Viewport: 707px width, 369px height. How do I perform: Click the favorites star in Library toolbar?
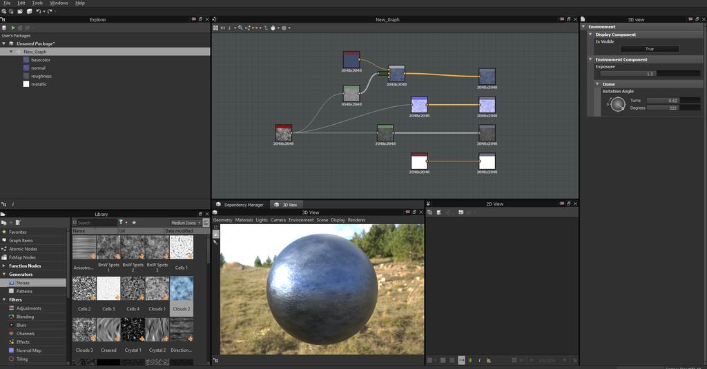tap(134, 223)
